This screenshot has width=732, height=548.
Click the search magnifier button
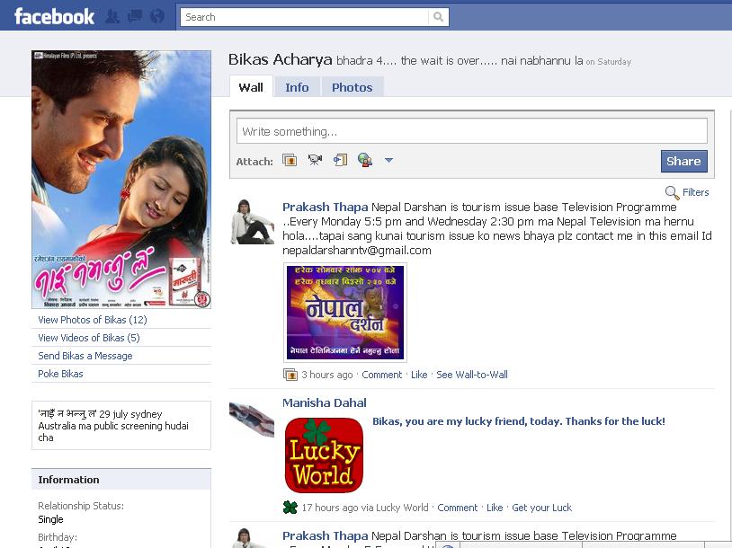438,17
